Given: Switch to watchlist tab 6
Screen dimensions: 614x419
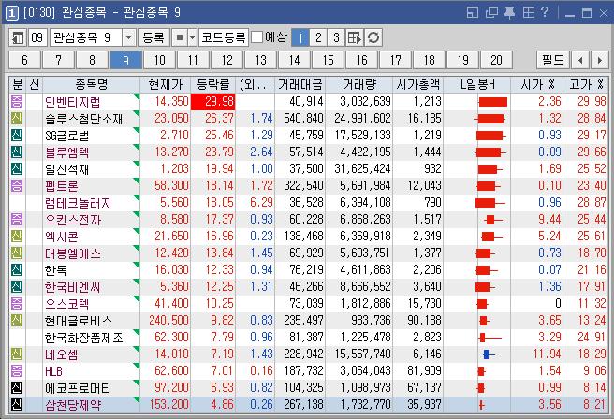Looking at the screenshot, I should coord(24,60).
